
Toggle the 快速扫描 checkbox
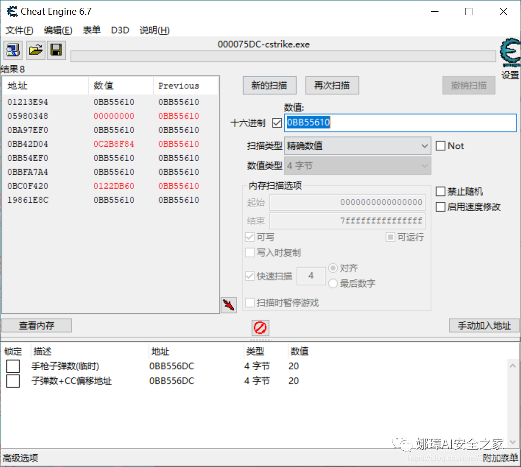[249, 276]
